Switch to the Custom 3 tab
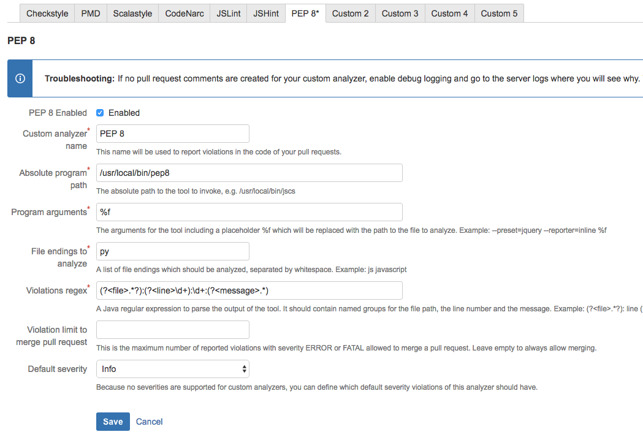The image size is (643, 440). (400, 13)
